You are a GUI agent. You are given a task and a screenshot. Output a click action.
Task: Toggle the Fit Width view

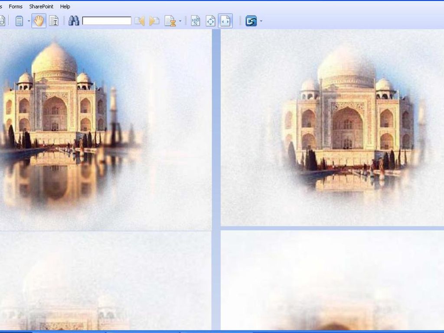tap(225, 21)
